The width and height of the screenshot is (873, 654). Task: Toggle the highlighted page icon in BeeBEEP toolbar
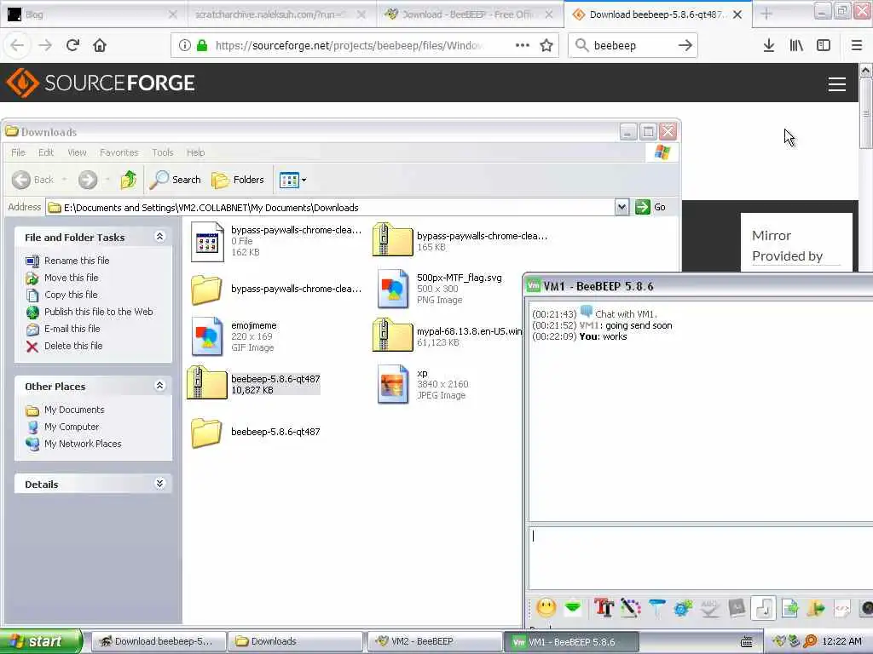(x=763, y=608)
